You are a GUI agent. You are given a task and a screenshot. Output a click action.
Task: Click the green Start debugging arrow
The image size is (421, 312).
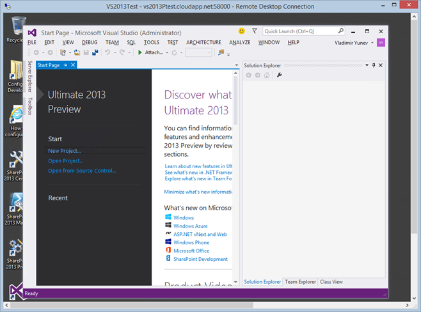coord(140,52)
